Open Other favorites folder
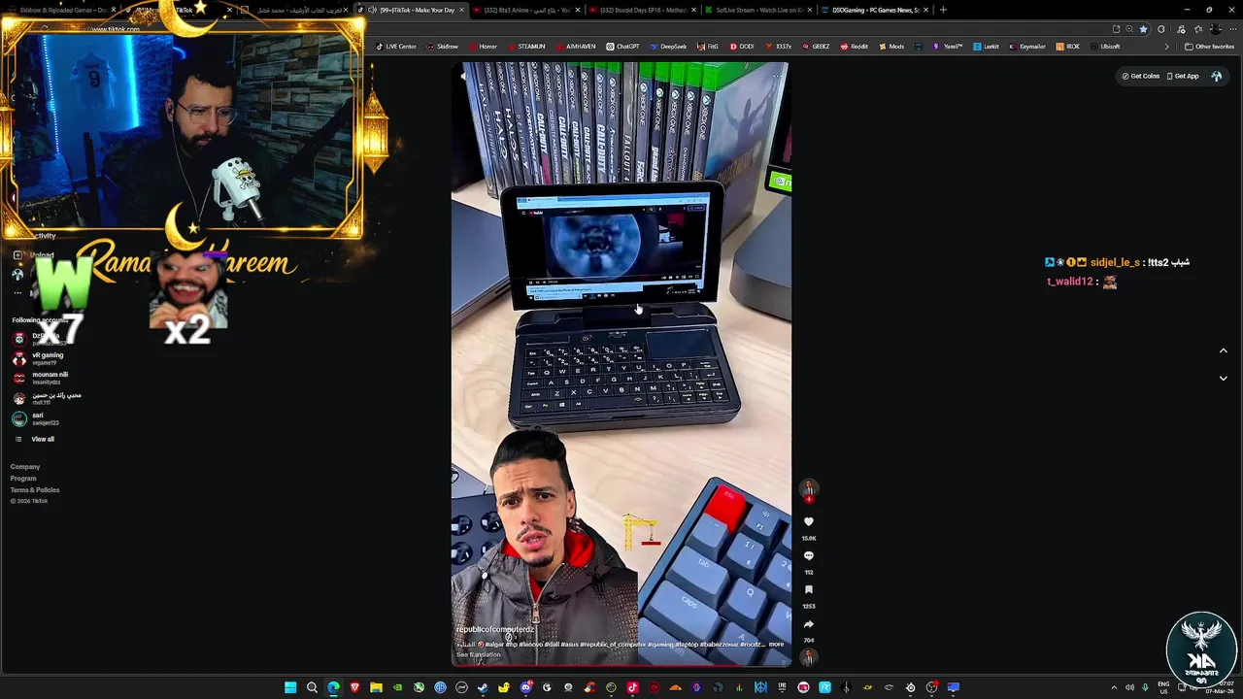The width and height of the screenshot is (1243, 699). [x=1209, y=47]
